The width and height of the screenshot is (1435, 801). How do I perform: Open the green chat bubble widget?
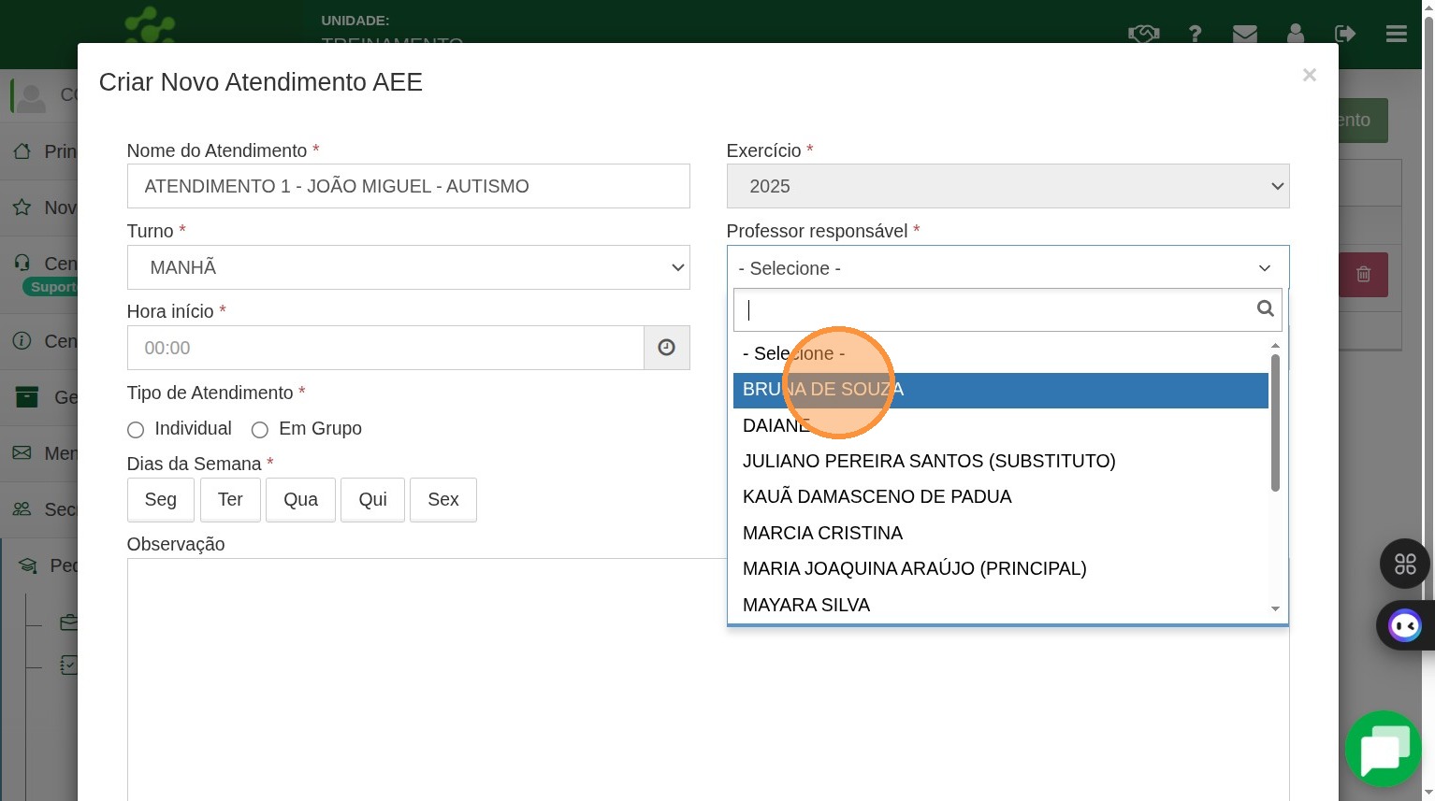[x=1384, y=749]
